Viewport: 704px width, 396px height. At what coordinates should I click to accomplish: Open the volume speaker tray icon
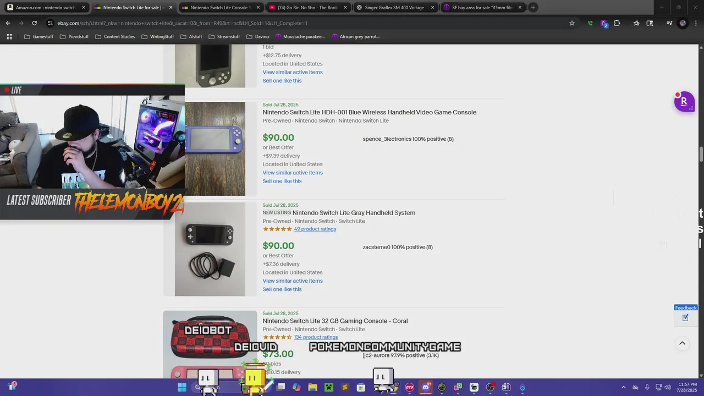[x=668, y=387]
